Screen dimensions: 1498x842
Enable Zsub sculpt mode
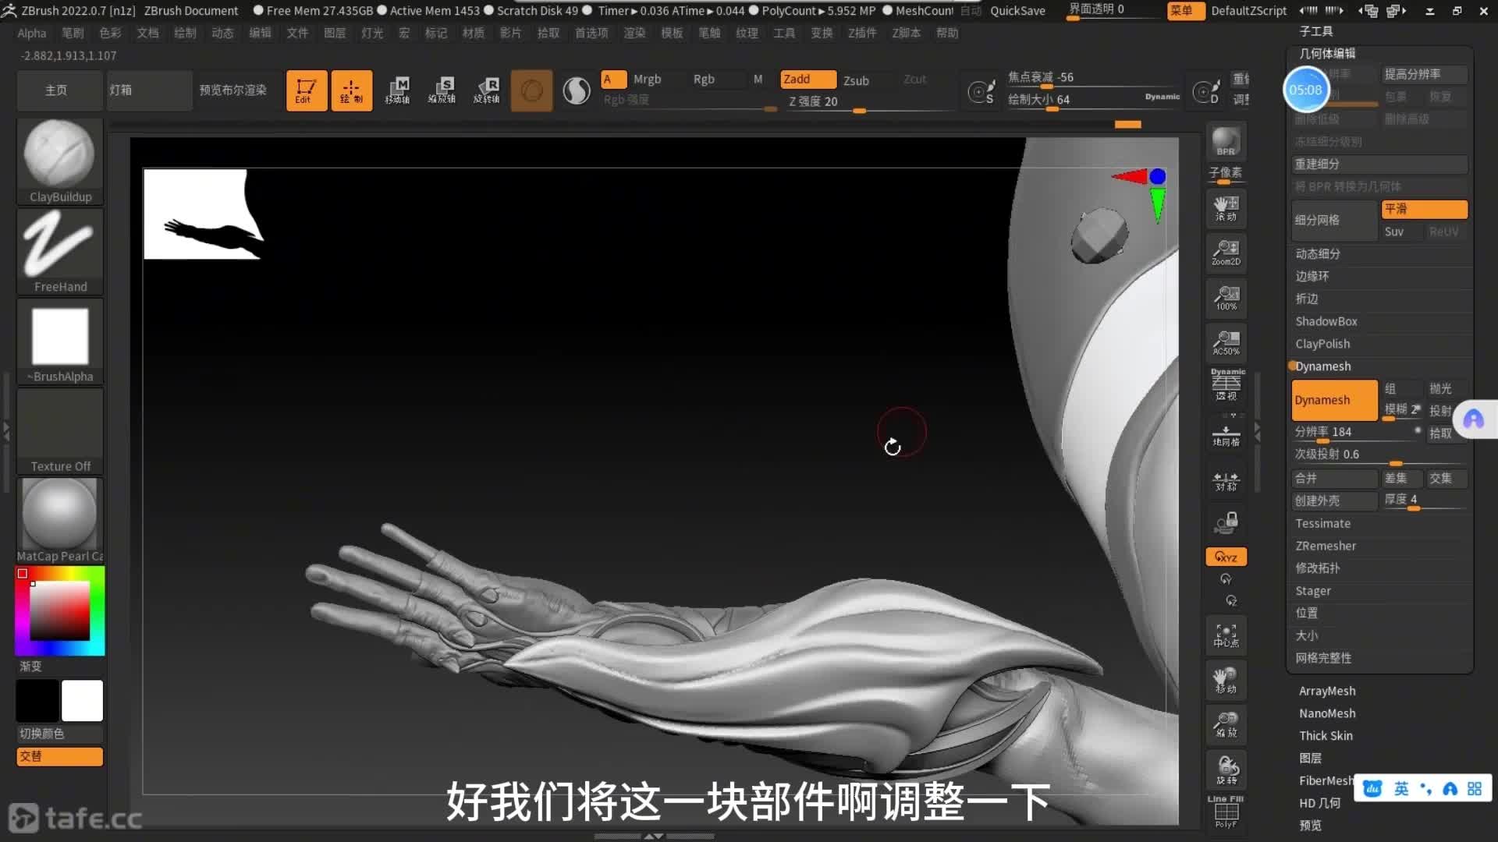click(x=856, y=80)
